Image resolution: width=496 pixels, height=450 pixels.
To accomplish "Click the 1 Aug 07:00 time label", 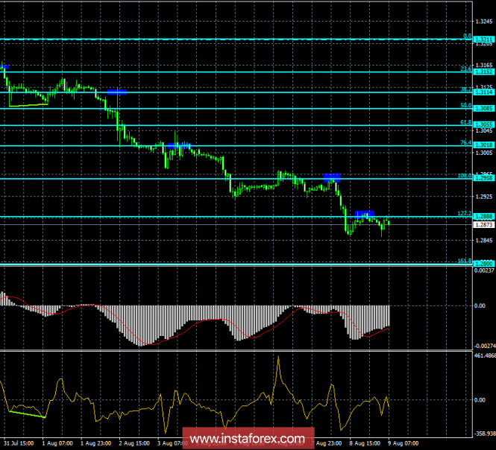I will coord(57,443).
